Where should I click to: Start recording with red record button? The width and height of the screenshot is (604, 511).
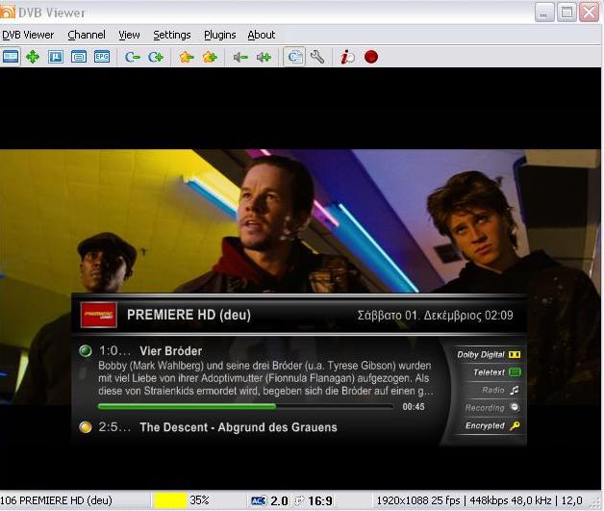371,57
